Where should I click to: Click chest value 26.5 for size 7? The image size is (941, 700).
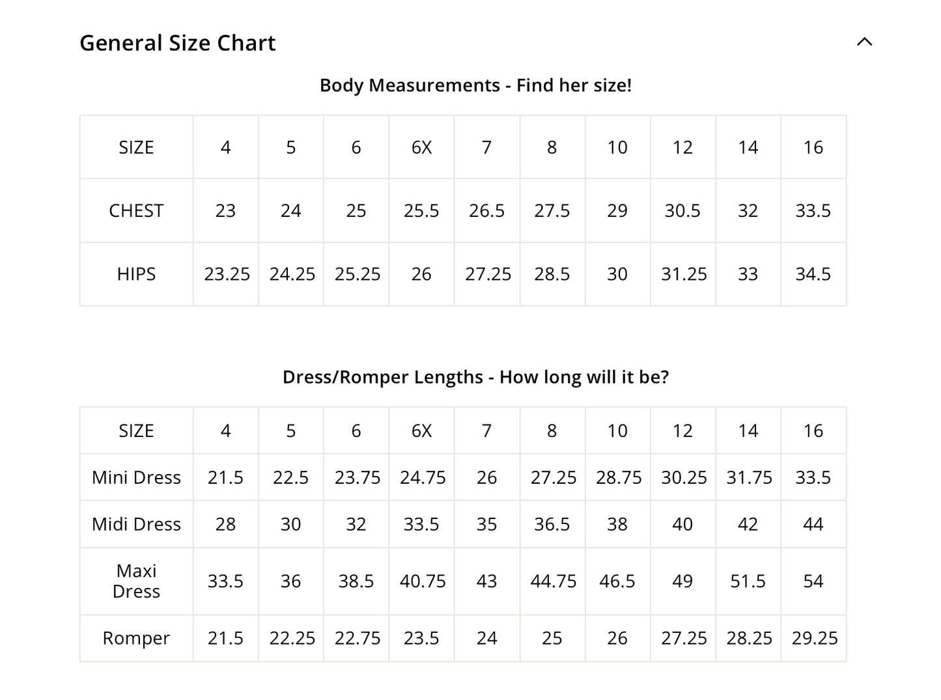click(486, 211)
